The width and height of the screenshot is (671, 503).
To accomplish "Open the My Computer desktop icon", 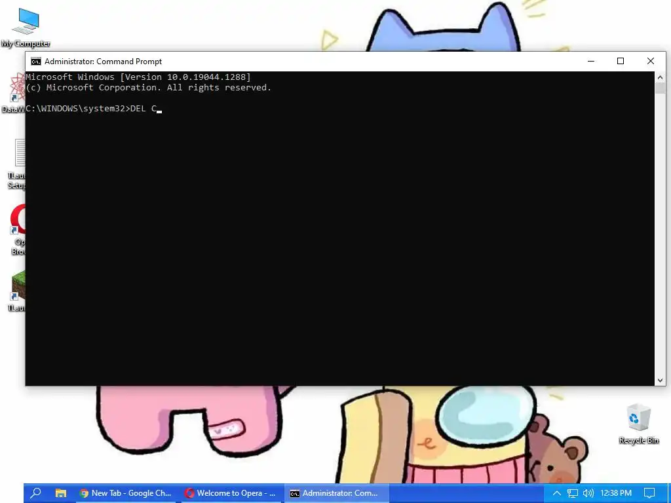I will click(x=26, y=28).
